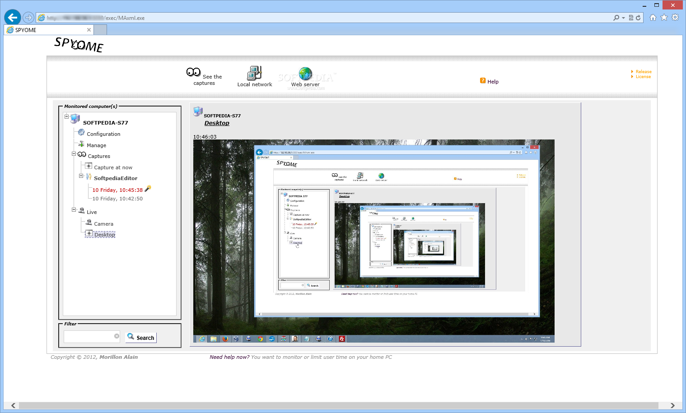Open the Local network computers icon
The image size is (686, 413).
[x=254, y=73]
